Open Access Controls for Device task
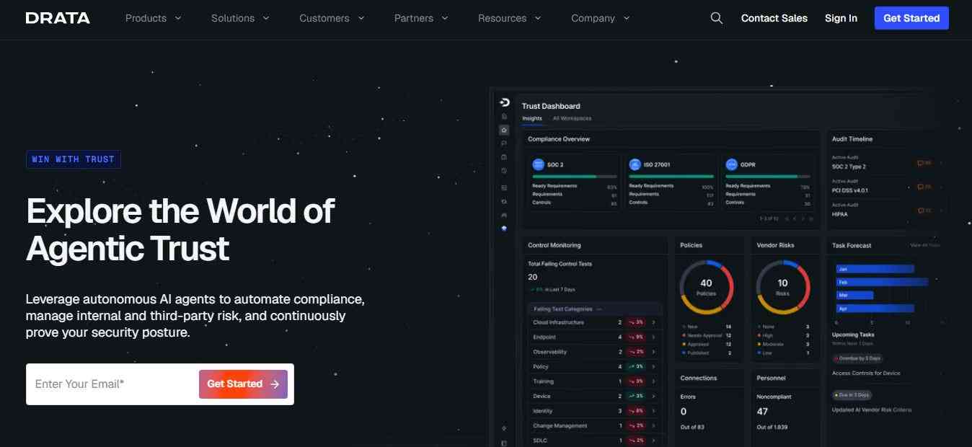 866,373
